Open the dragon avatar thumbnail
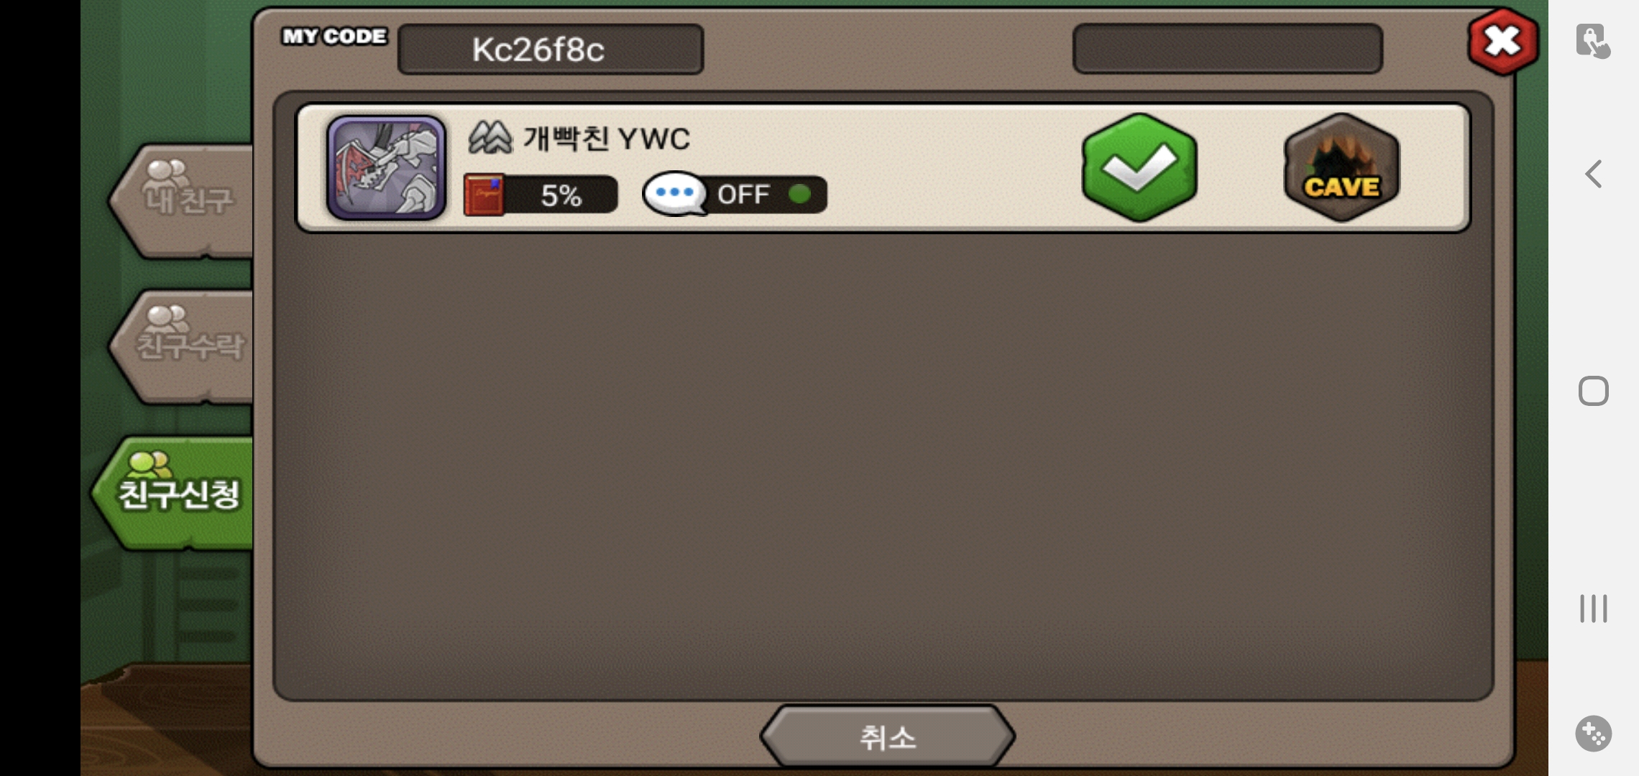This screenshot has height=776, width=1639. (x=386, y=167)
